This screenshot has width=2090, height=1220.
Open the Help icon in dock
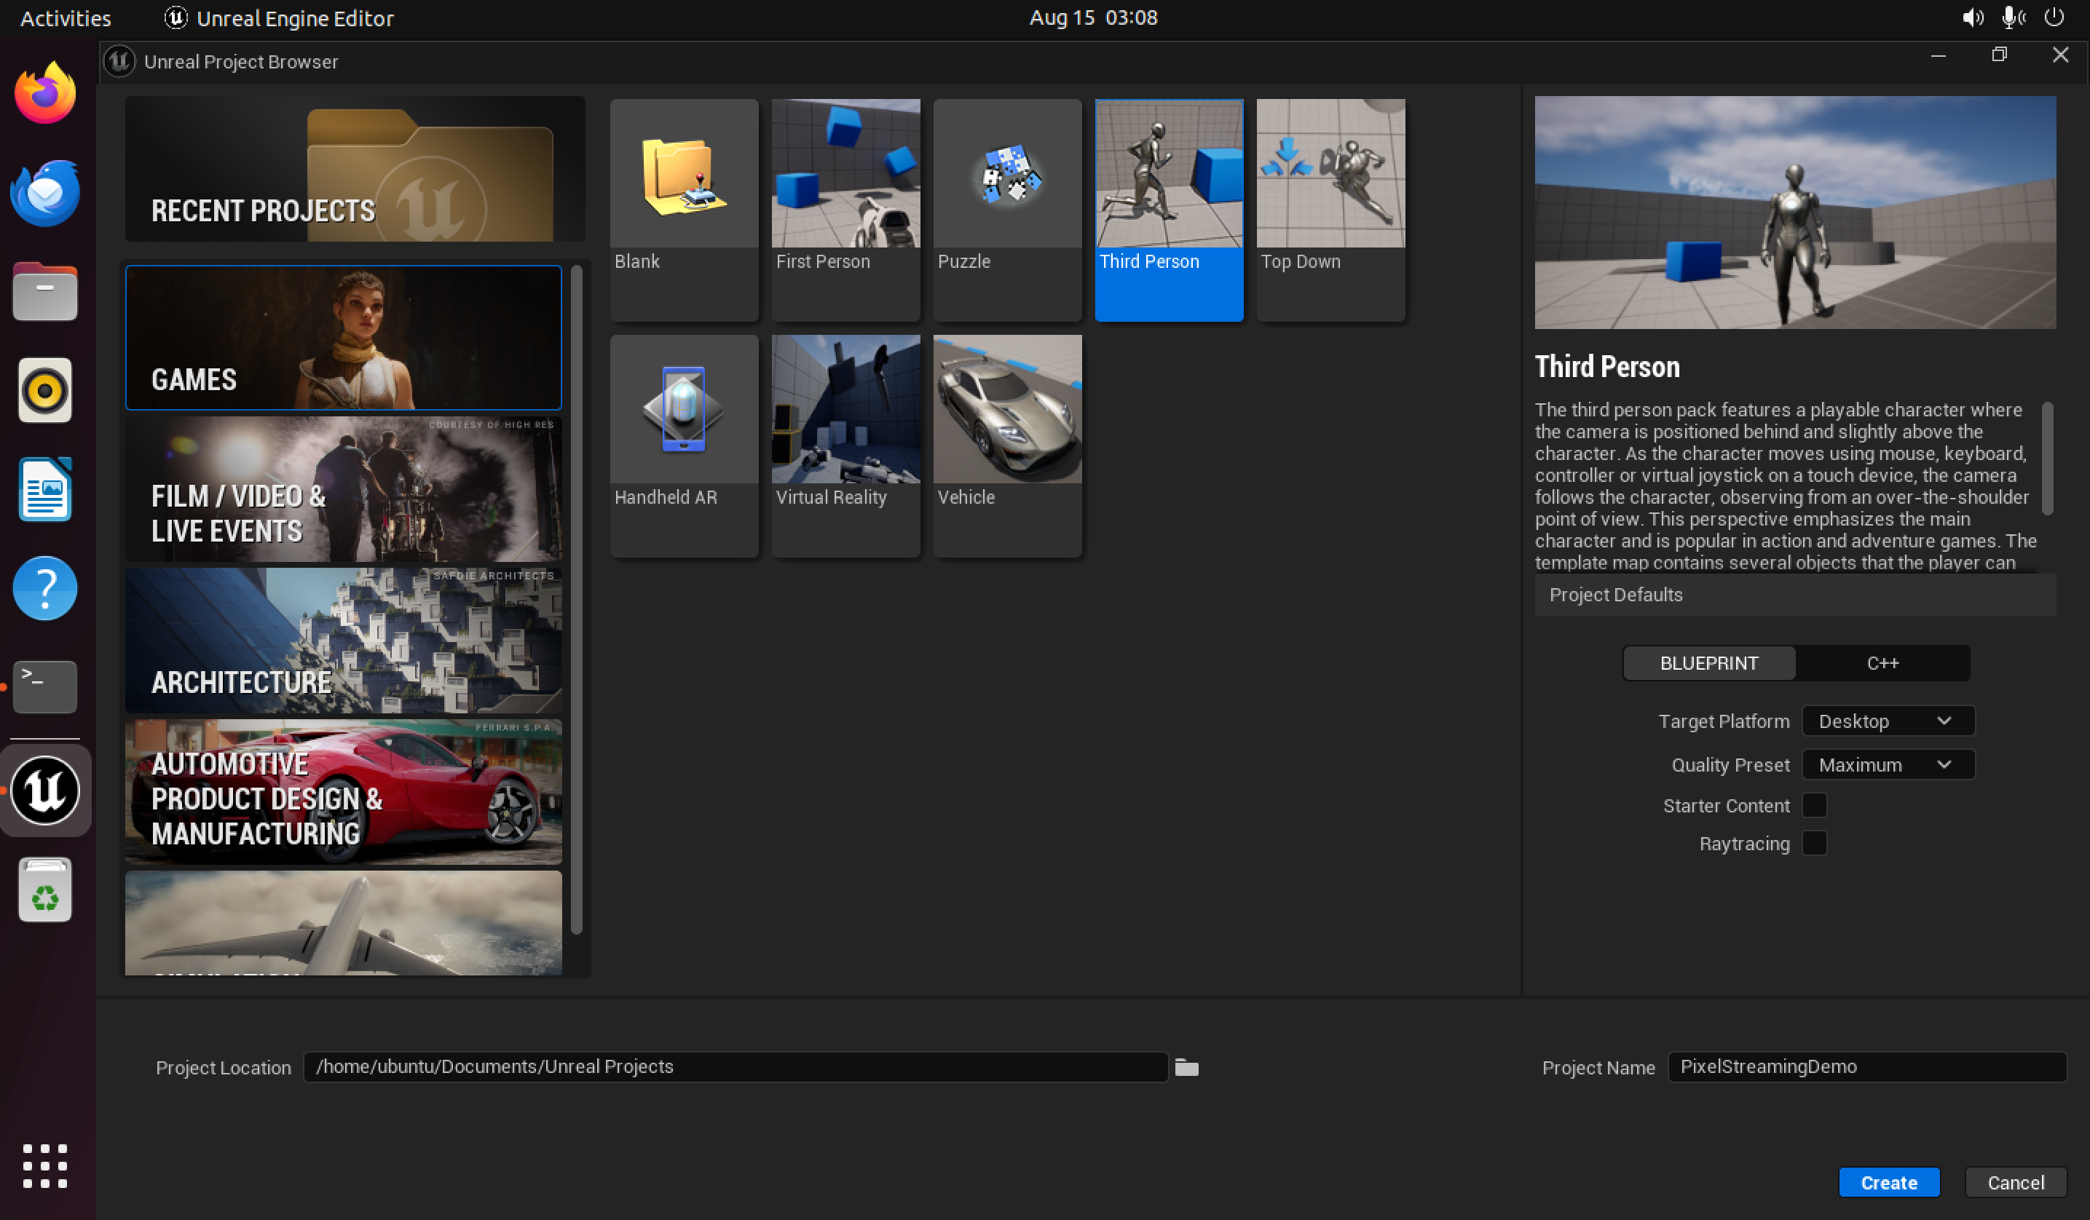[x=45, y=588]
